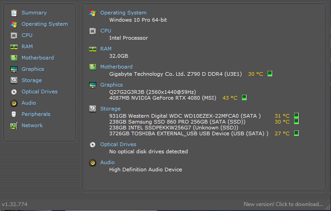Click the Graphics monitor icon in sidebar

tap(14, 69)
